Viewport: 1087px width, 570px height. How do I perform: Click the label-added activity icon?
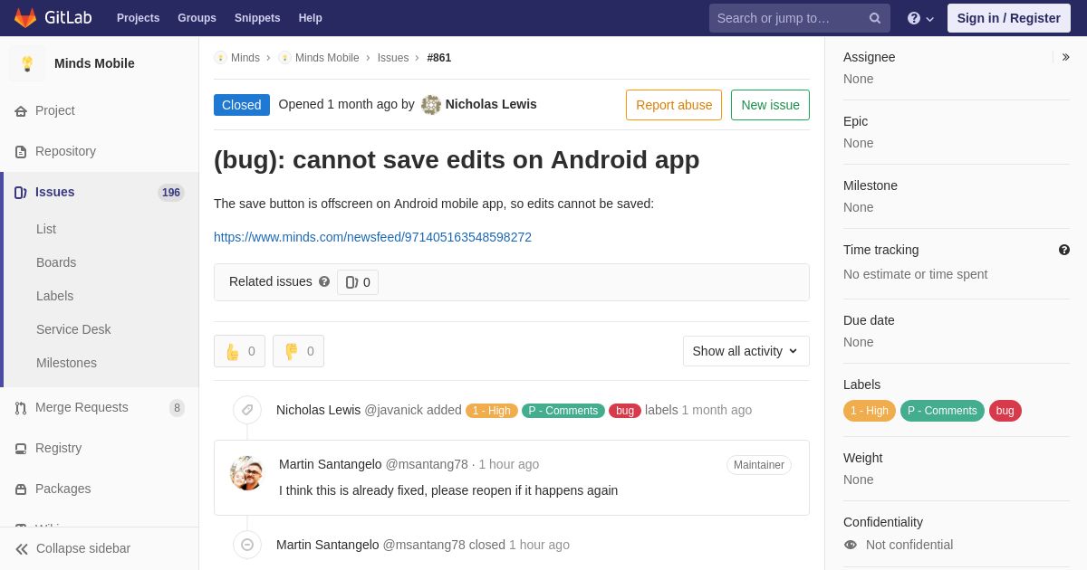pyautogui.click(x=247, y=410)
